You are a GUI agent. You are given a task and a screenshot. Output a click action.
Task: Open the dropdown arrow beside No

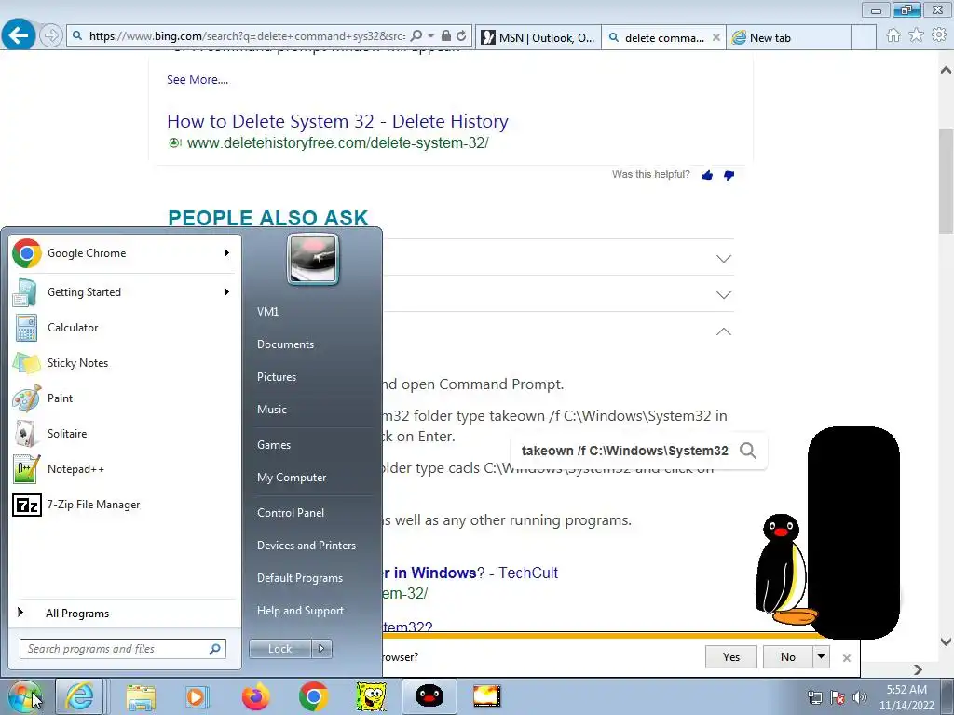point(822,656)
